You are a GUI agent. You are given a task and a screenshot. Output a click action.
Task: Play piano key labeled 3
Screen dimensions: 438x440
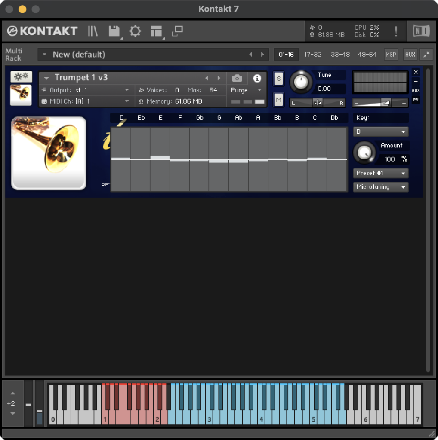[209, 419]
